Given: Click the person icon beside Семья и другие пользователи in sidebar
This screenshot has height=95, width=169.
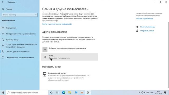Looking at the screenshot, I should (3, 52).
